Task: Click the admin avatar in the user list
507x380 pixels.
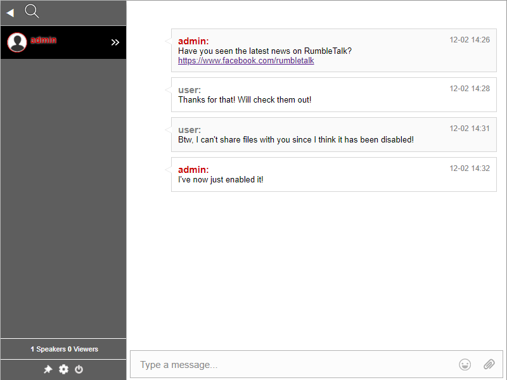Action: coord(17,42)
